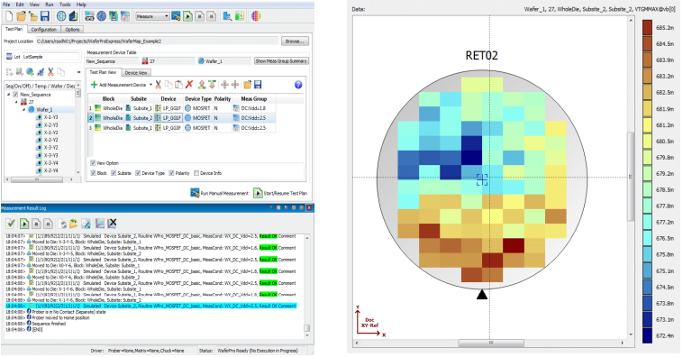The height and width of the screenshot is (357, 683).
Task: Select device table row 1 Subsite_1 cell
Action: (x=139, y=108)
